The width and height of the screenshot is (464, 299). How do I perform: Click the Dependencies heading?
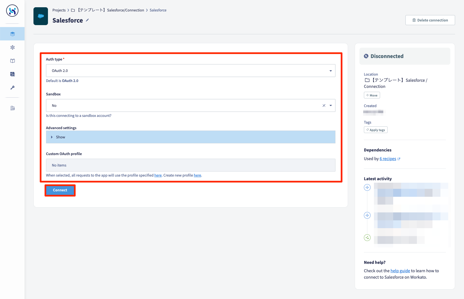(x=378, y=150)
